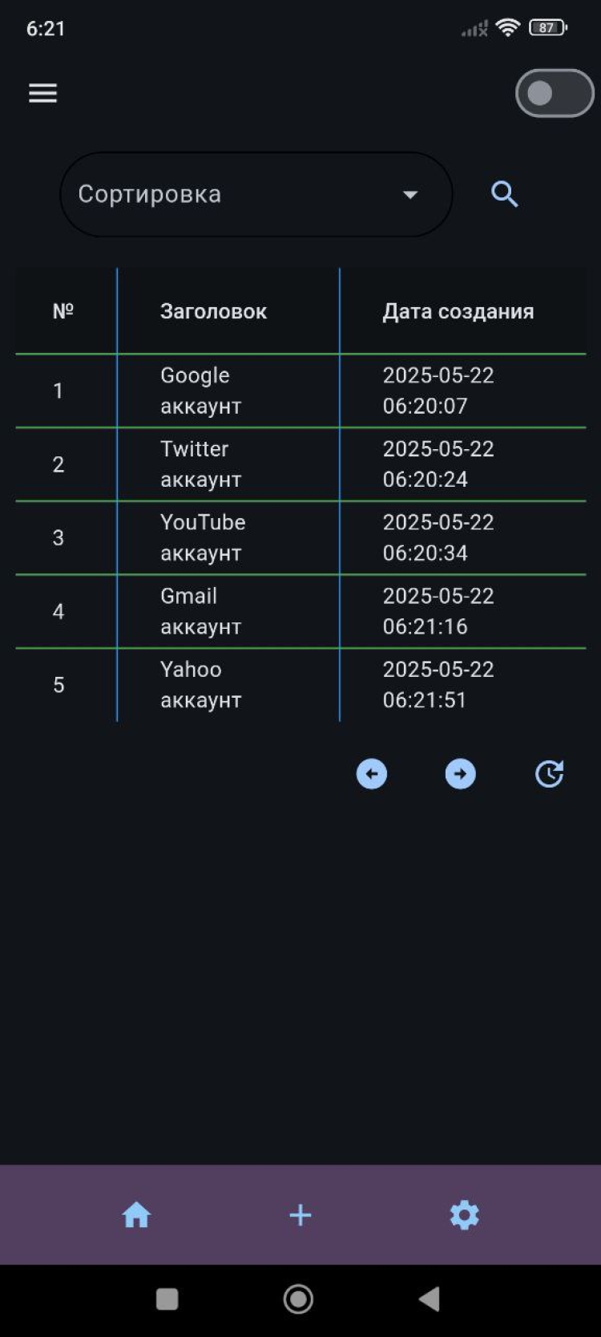Click the Дата создания column header
The width and height of the screenshot is (601, 1337).
click(458, 311)
